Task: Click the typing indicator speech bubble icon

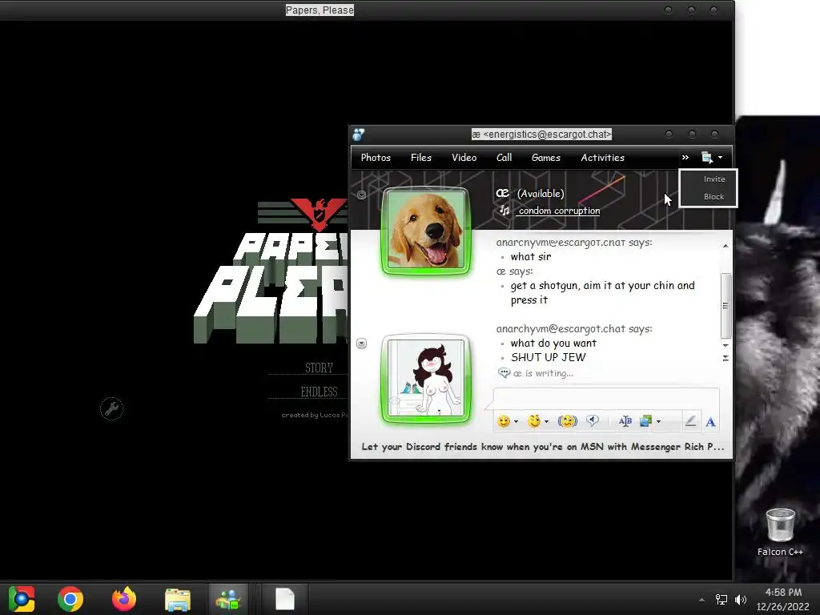Action: (504, 373)
